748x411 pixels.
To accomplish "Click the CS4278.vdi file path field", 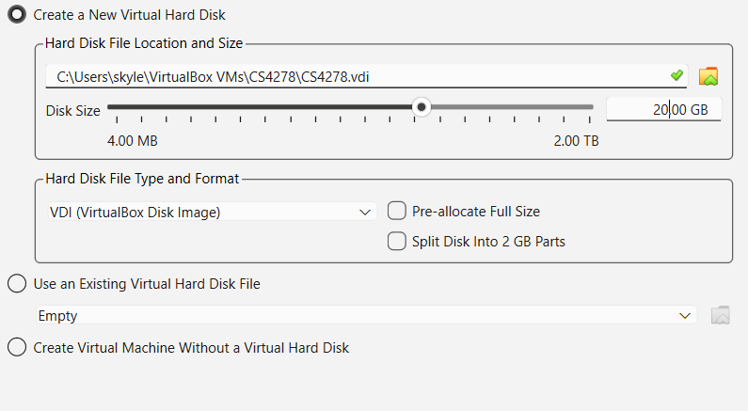I will (x=358, y=76).
